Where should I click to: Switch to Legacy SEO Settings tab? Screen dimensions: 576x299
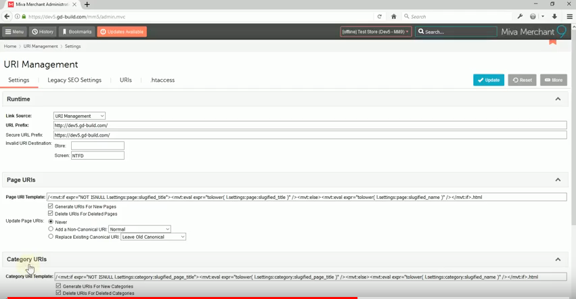click(74, 80)
